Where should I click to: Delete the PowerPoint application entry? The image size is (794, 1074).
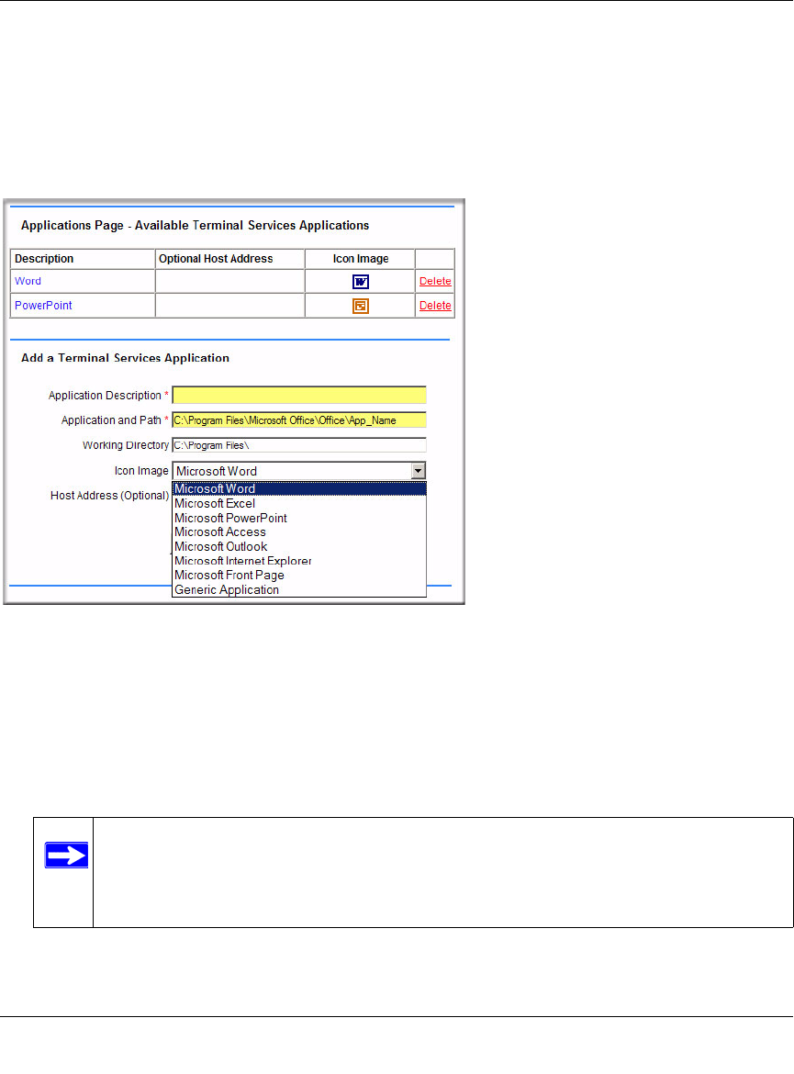(435, 306)
